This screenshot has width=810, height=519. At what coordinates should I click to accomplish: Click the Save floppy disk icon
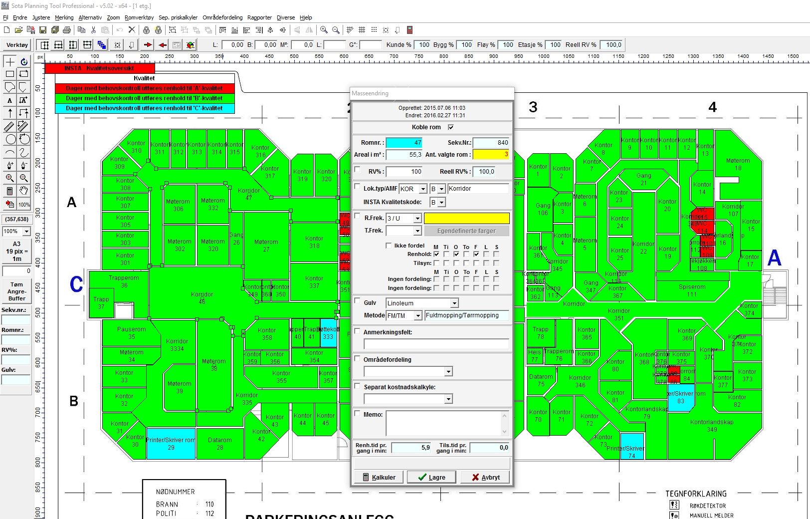[43, 30]
